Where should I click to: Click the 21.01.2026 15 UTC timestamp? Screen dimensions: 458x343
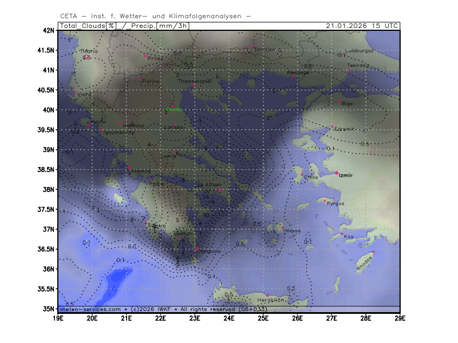pyautogui.click(x=362, y=26)
